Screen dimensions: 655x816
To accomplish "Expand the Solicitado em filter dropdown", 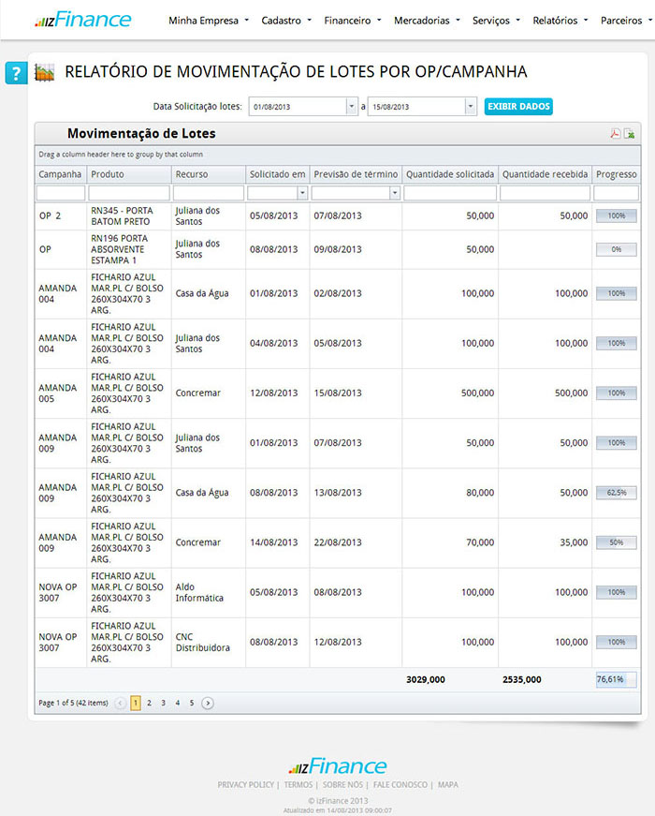I will point(302,193).
